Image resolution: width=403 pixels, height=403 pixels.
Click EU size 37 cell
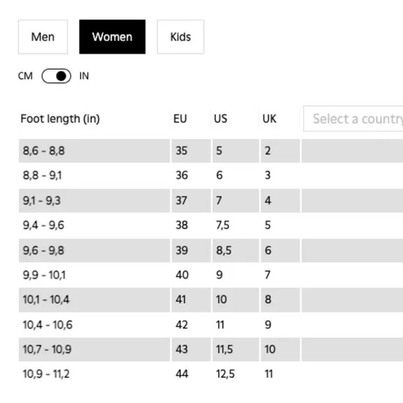point(191,201)
